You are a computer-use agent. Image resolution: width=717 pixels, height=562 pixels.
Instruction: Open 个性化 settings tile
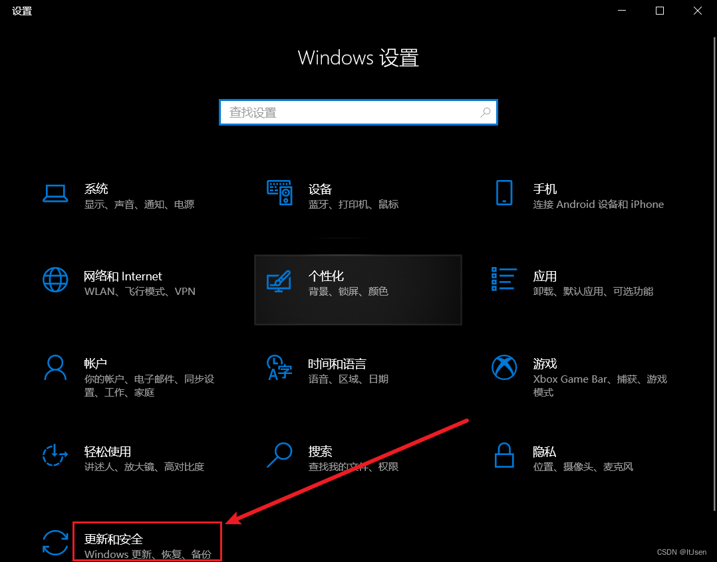(x=358, y=290)
